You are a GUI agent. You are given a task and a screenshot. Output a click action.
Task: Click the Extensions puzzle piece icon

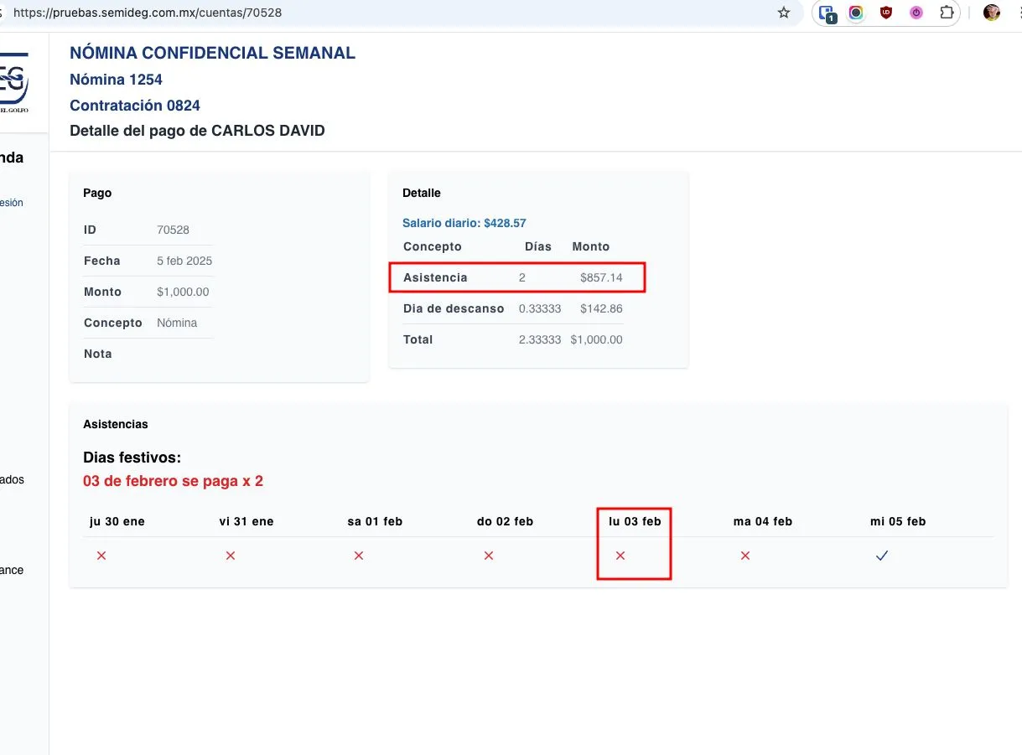[947, 13]
